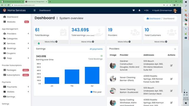Screen dimensions: 189x106
Task: Click More Infos under Total Customers
Action: coord(161,42)
